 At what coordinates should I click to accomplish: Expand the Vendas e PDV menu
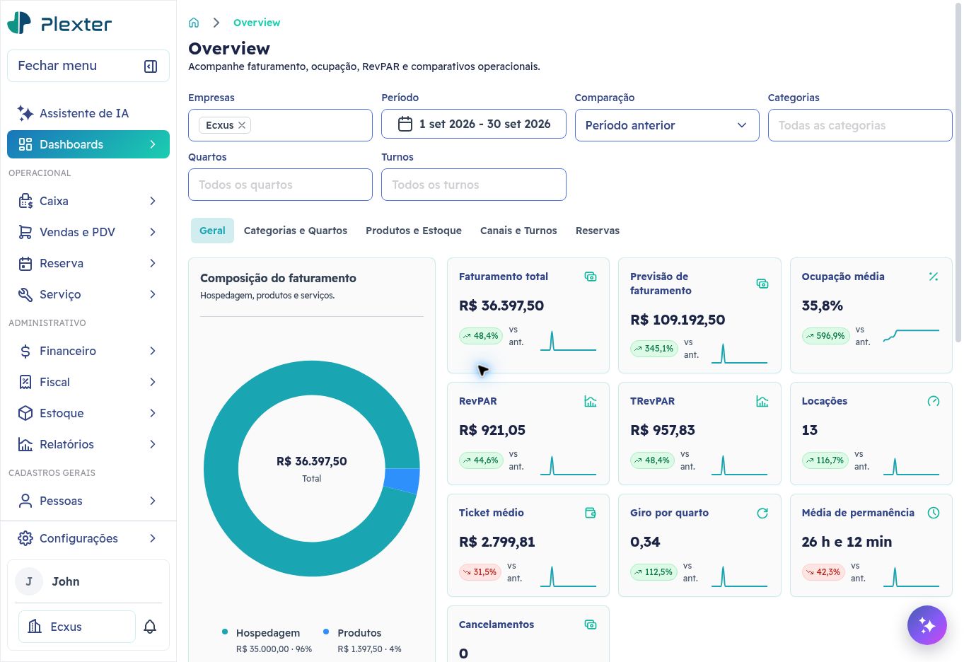88,232
